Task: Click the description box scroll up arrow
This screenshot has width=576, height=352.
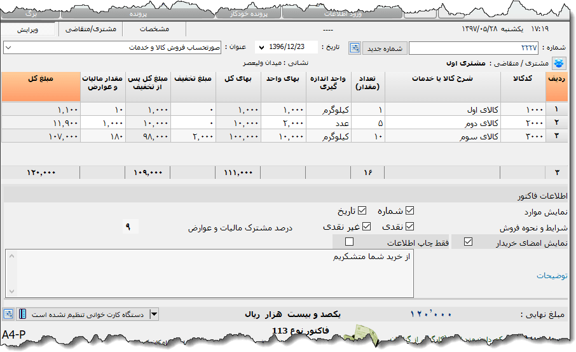Action: point(11,256)
